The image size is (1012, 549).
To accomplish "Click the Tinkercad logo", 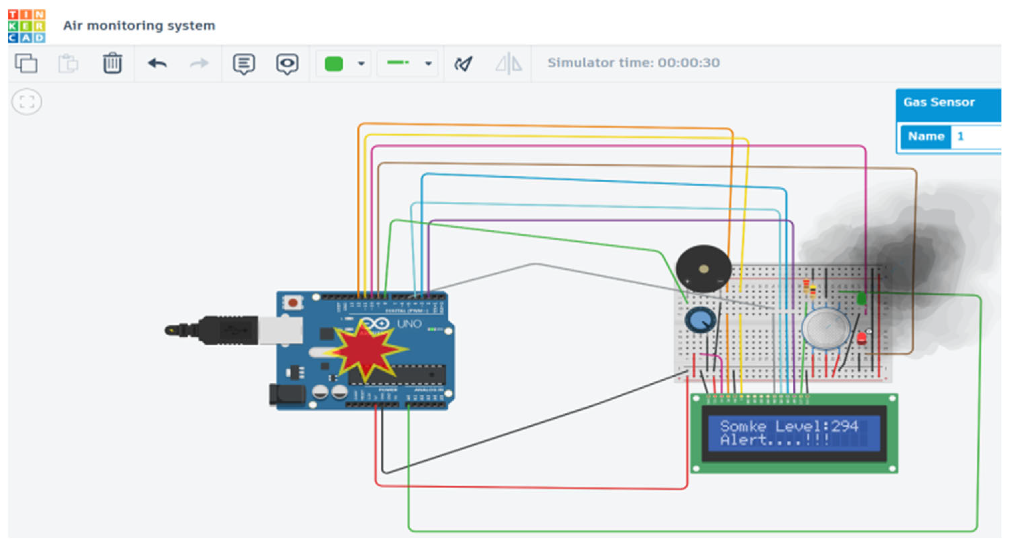I will [27, 26].
